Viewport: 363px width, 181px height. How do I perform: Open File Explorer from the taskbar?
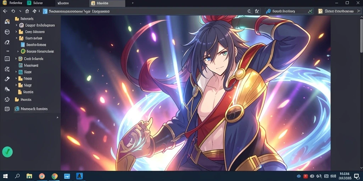(x=29, y=176)
